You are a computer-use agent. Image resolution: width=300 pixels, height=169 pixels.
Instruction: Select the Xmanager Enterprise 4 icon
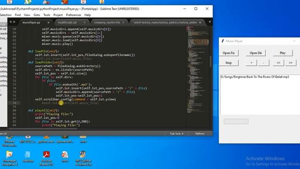(x=9, y=158)
